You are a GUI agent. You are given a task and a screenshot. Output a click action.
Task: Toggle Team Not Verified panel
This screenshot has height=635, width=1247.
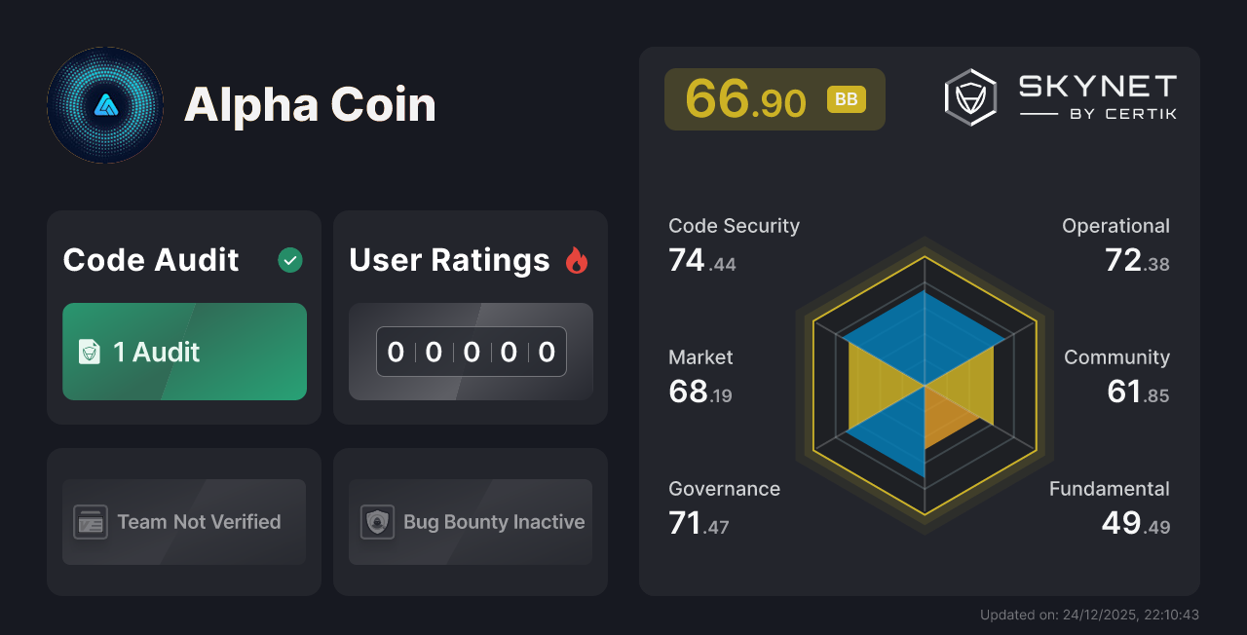(x=183, y=522)
